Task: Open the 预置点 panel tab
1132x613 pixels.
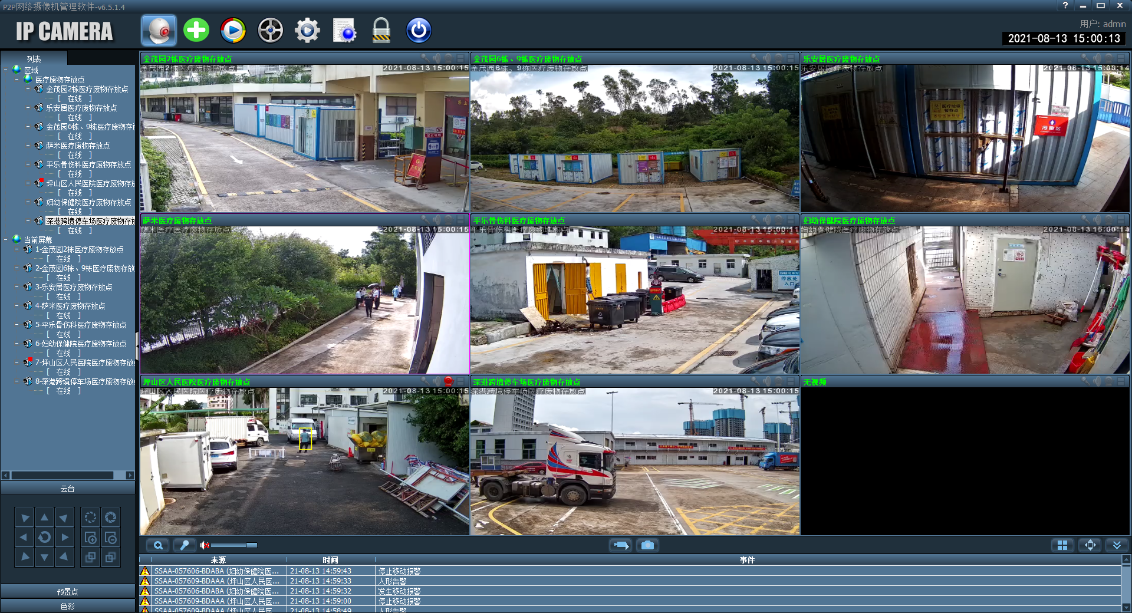Action: 68,592
